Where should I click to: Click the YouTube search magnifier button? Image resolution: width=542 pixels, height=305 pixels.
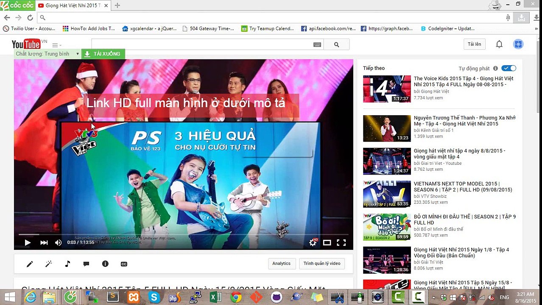coord(337,44)
